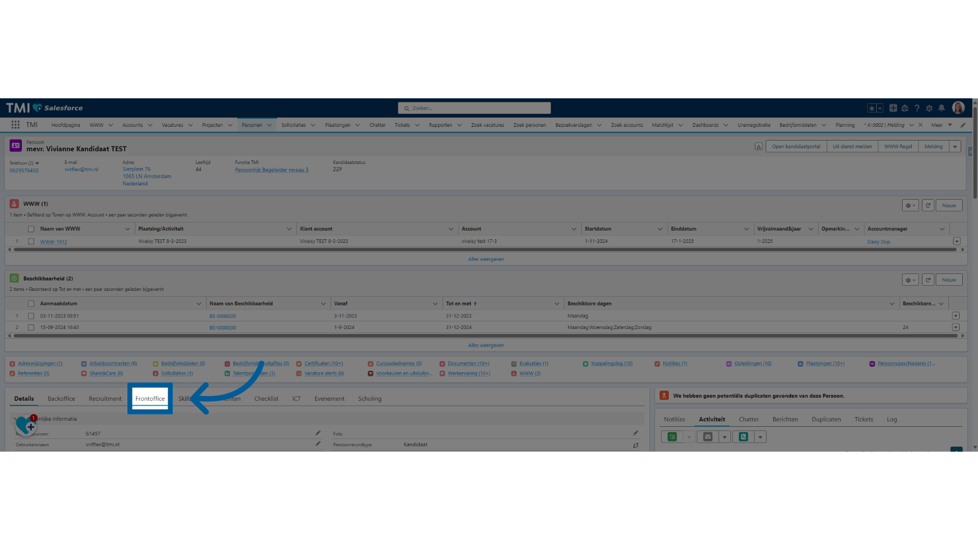Open row actions menu for BS-0000030

pos(956,327)
